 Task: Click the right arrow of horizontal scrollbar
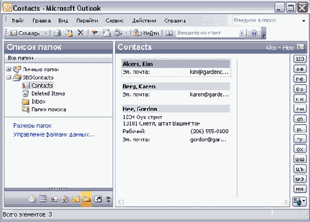click(285, 202)
